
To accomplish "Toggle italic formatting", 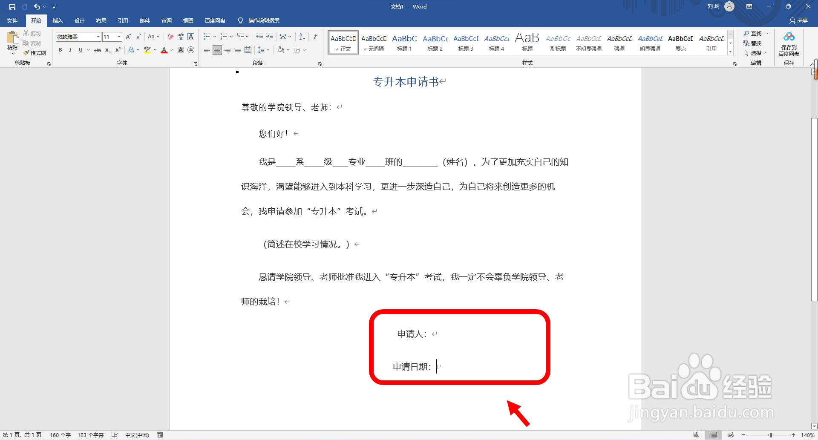I will 70,50.
